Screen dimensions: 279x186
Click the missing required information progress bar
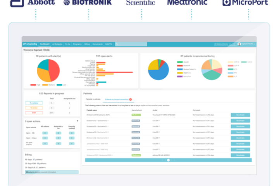(52, 172)
